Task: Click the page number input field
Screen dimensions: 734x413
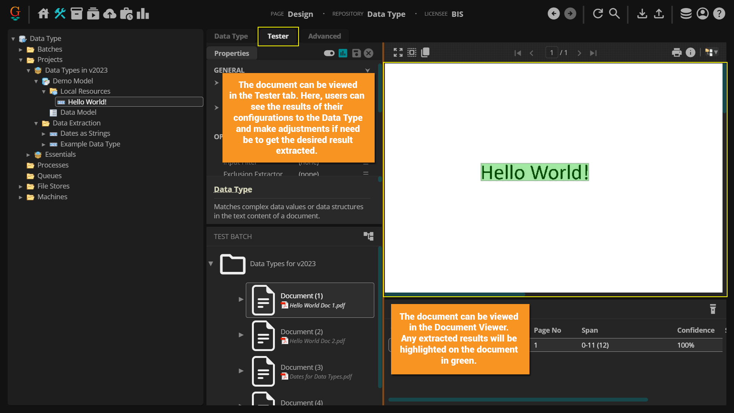Action: click(x=551, y=53)
